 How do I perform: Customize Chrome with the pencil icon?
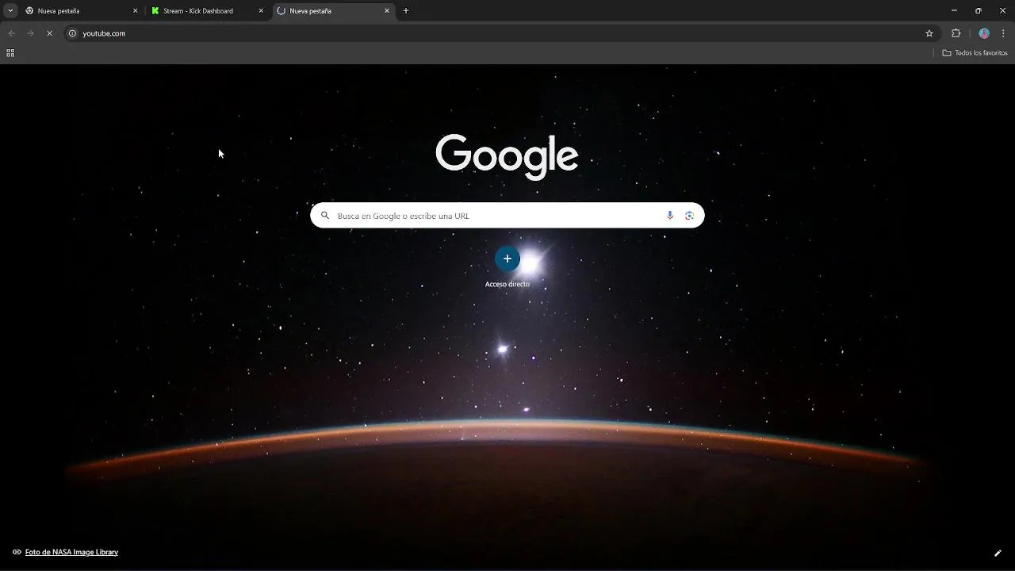tap(998, 553)
